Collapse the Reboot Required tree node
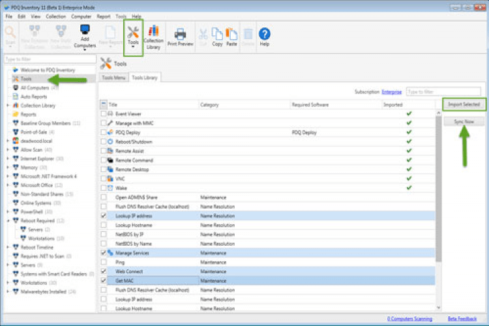Screen dimensions: 489x326 pos(8,220)
